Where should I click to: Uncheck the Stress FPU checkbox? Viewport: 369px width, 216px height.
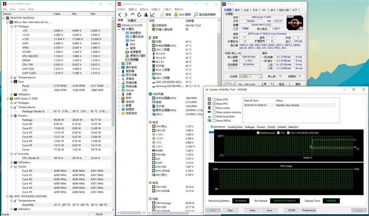coord(214,104)
